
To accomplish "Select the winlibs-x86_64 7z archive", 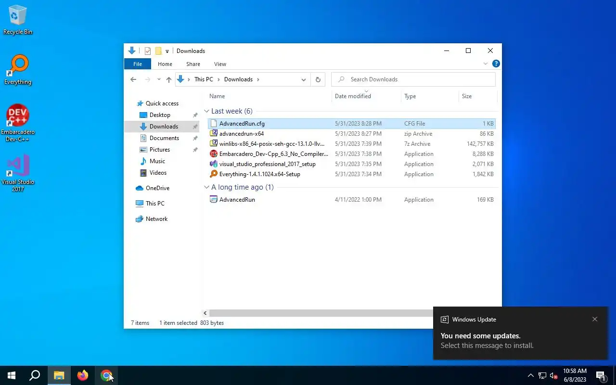I will point(352,144).
